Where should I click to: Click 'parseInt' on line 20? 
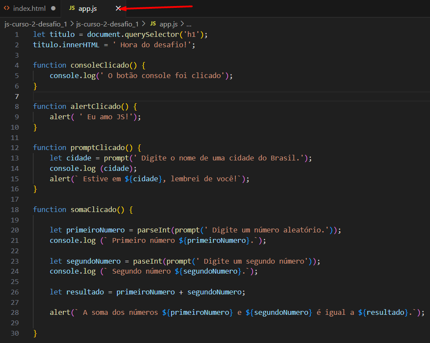point(154,230)
